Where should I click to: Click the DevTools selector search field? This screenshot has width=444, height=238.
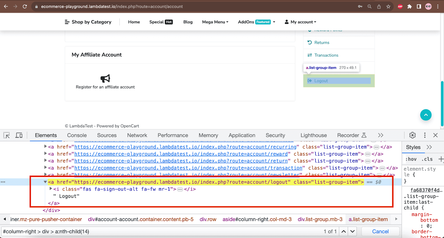[161, 231]
